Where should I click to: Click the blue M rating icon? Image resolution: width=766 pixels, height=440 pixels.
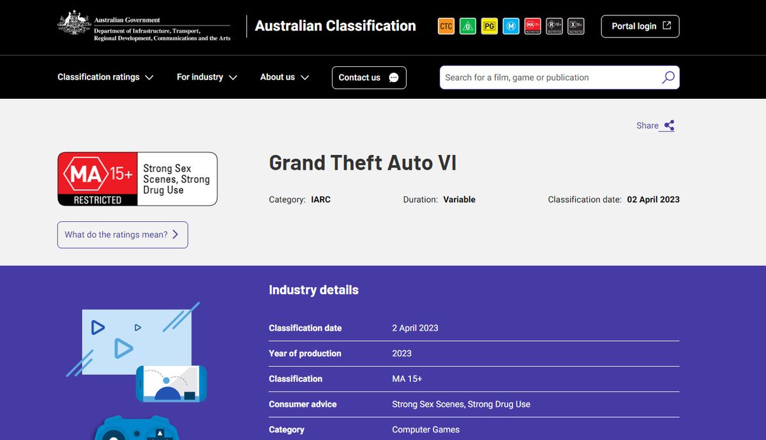(511, 26)
